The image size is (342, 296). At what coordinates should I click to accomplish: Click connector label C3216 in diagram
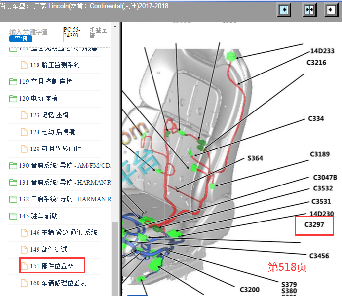316,63
